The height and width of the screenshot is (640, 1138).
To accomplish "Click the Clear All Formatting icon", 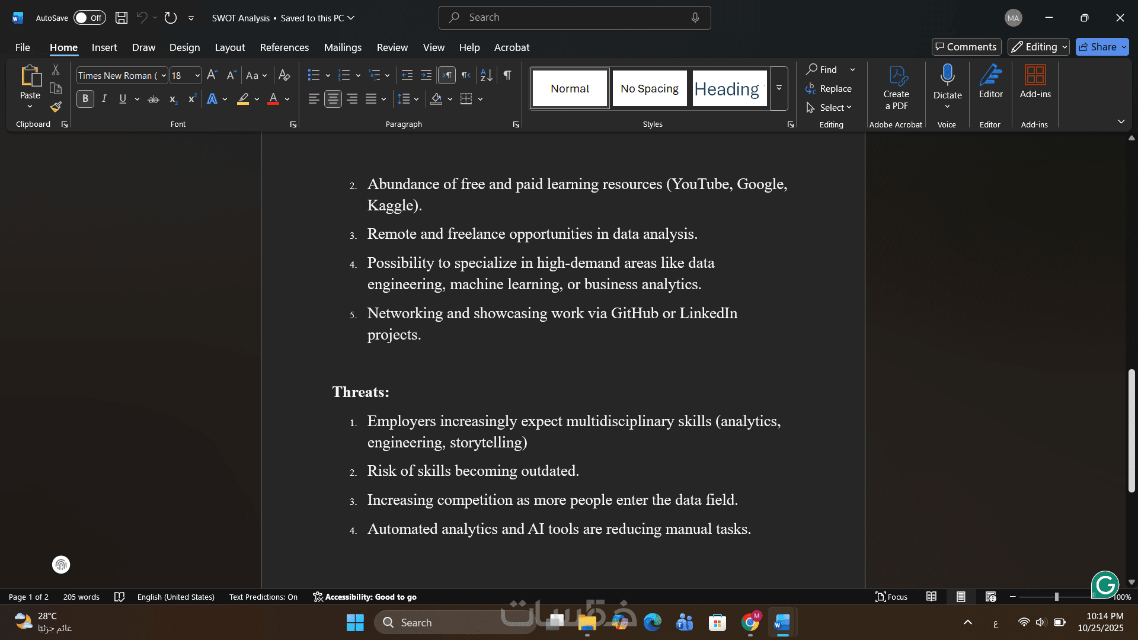I will [x=284, y=75].
